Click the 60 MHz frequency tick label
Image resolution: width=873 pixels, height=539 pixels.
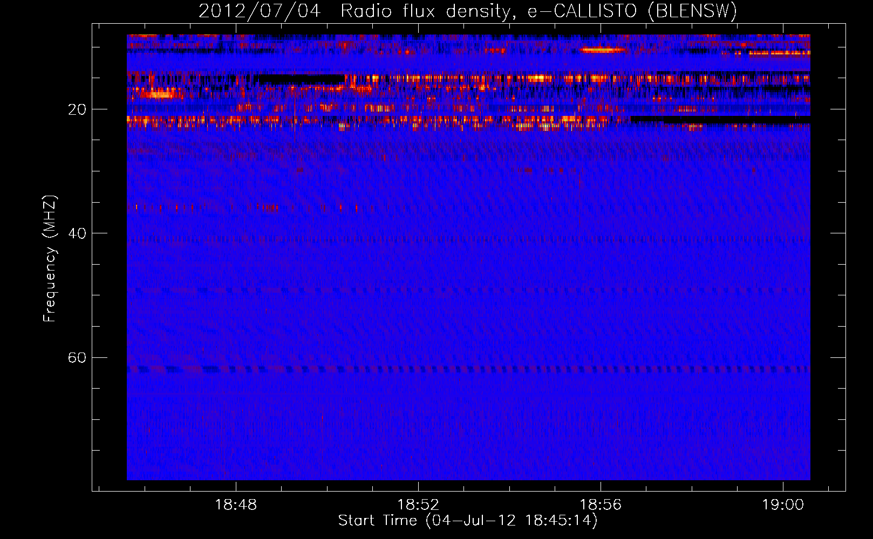[x=77, y=358]
